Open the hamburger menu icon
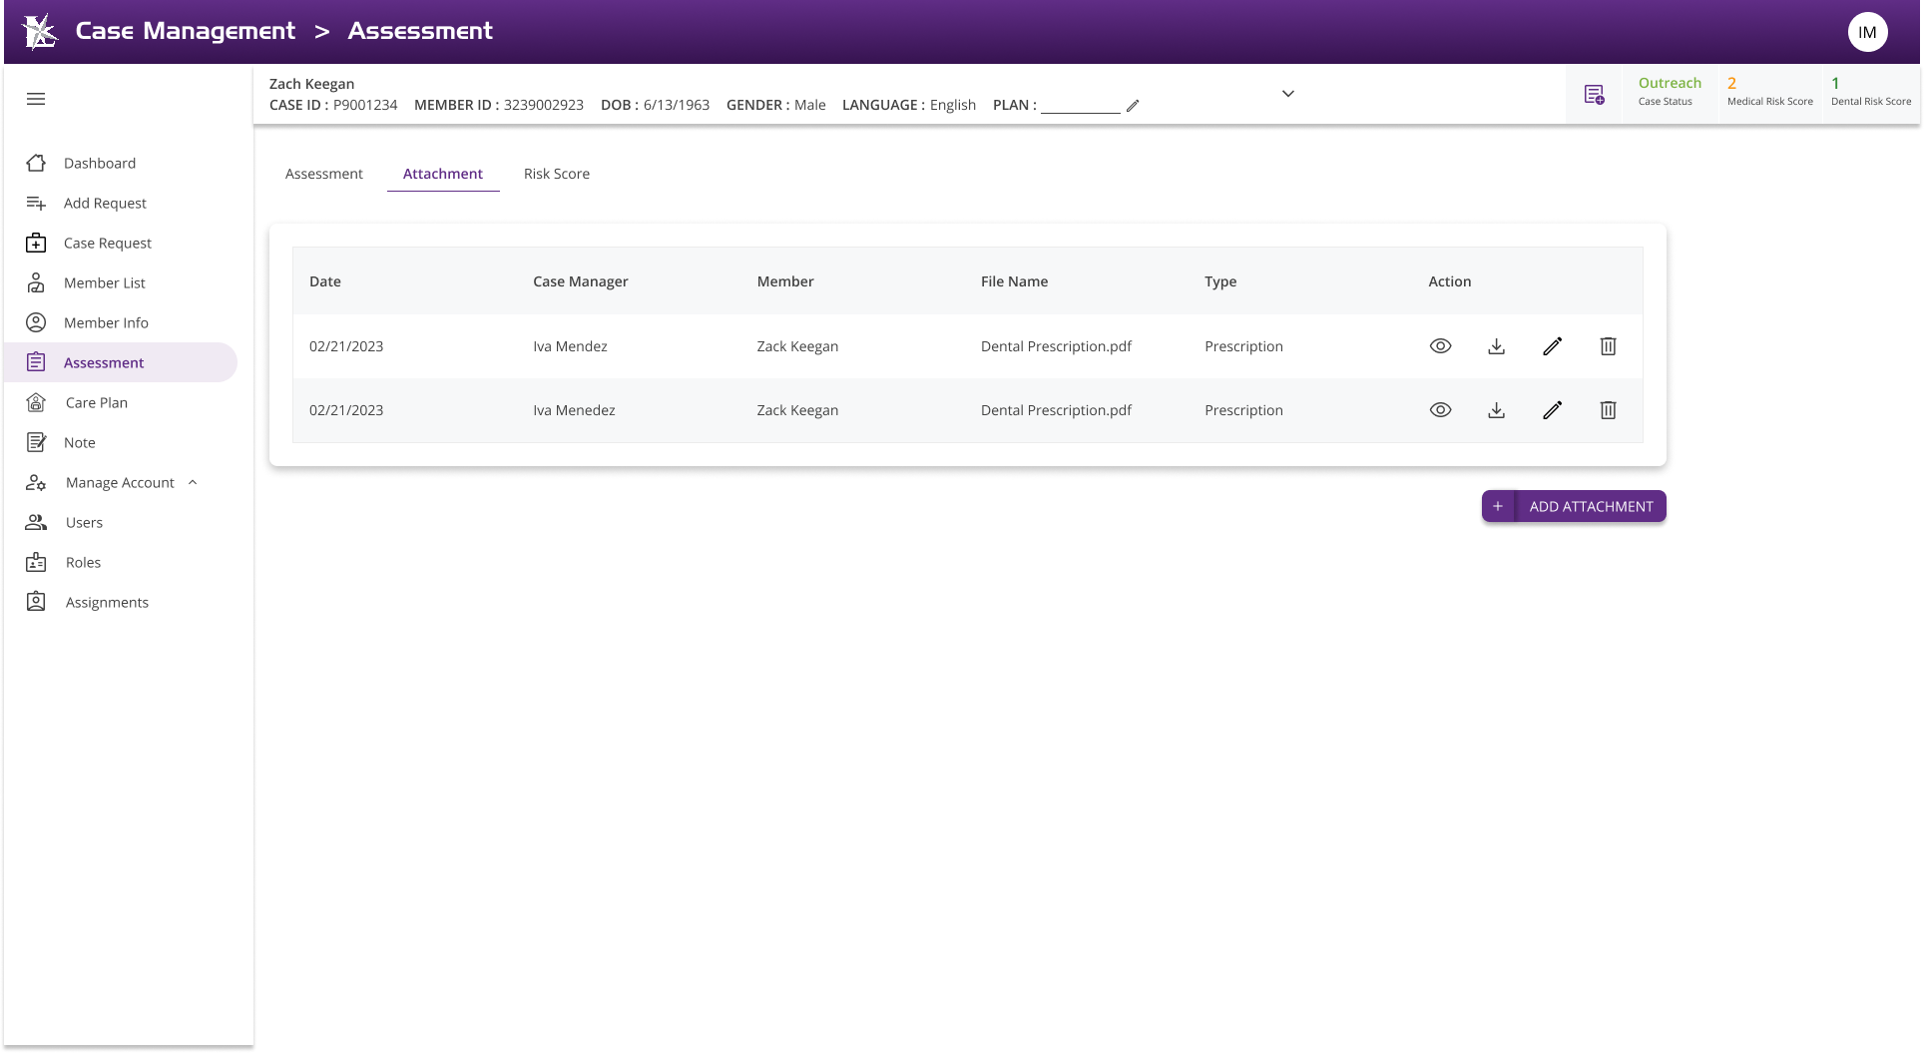 tap(36, 99)
